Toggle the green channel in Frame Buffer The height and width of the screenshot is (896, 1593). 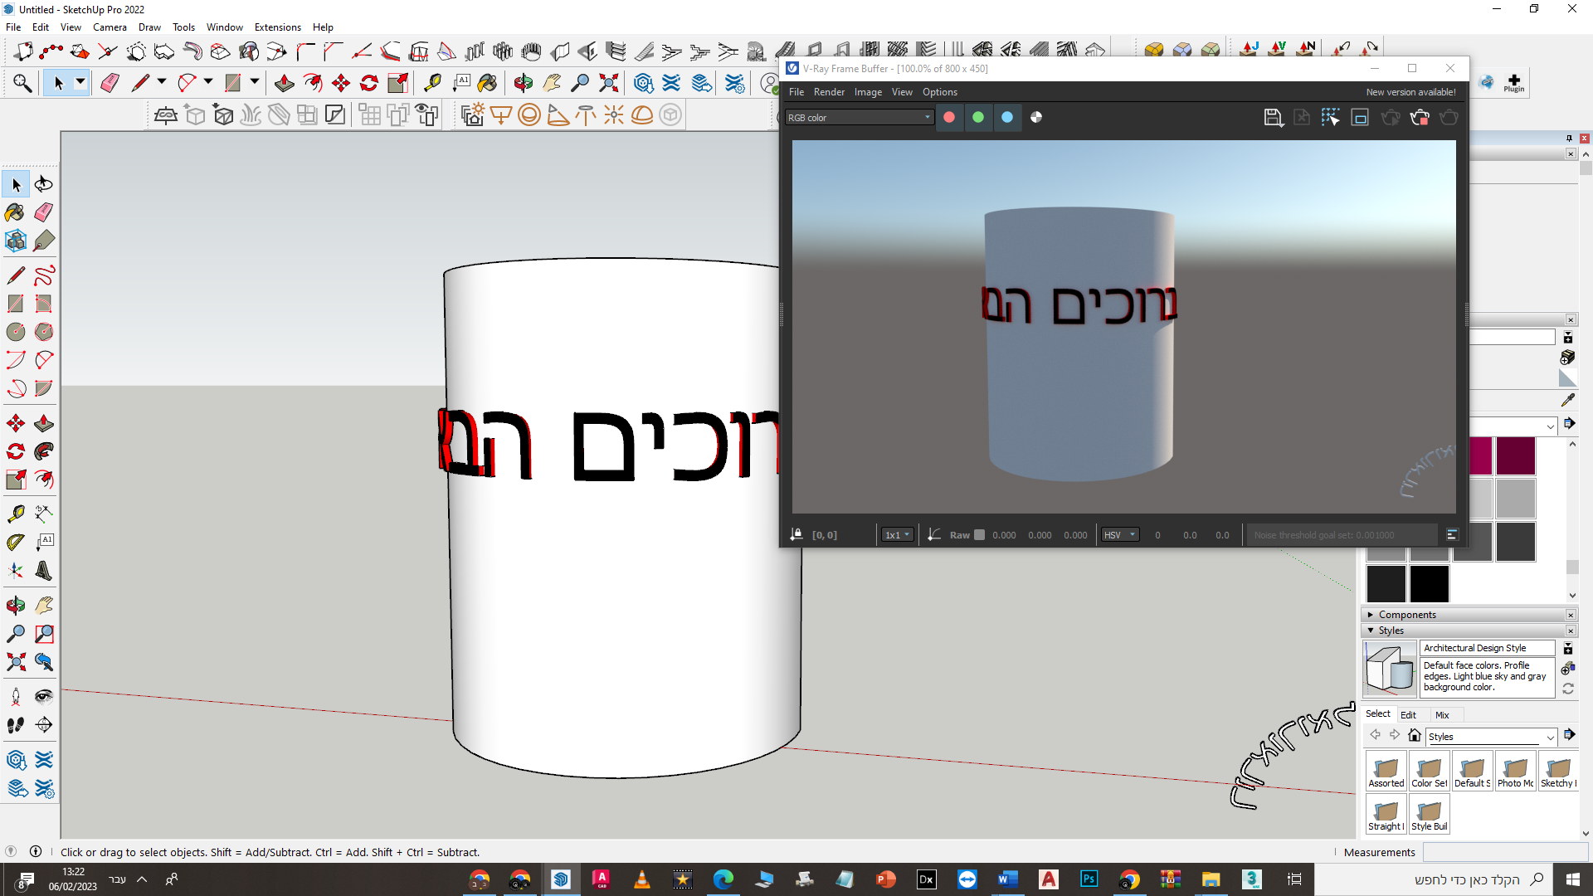click(x=978, y=118)
